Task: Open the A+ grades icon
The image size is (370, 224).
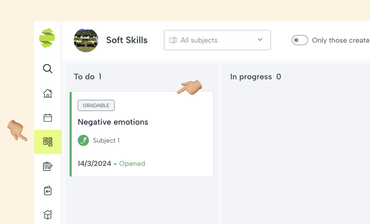Action: 48,190
